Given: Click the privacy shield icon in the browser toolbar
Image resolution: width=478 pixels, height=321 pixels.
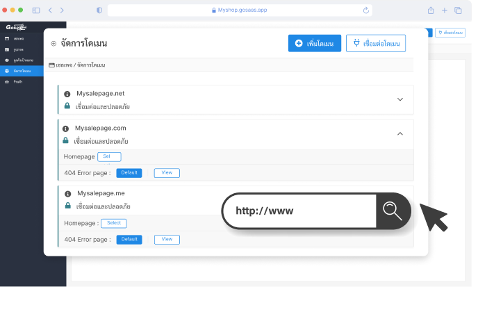Looking at the screenshot, I should coord(99,10).
